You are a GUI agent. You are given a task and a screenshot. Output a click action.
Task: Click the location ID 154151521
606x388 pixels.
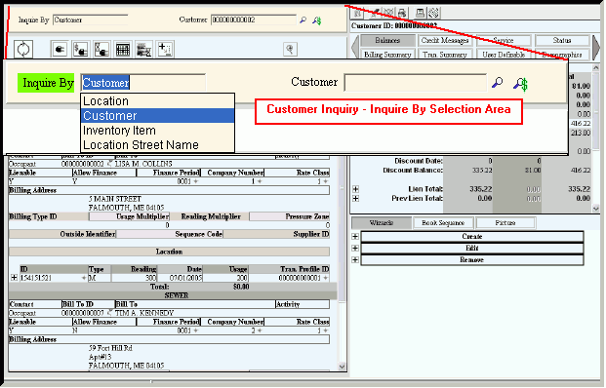(36, 278)
